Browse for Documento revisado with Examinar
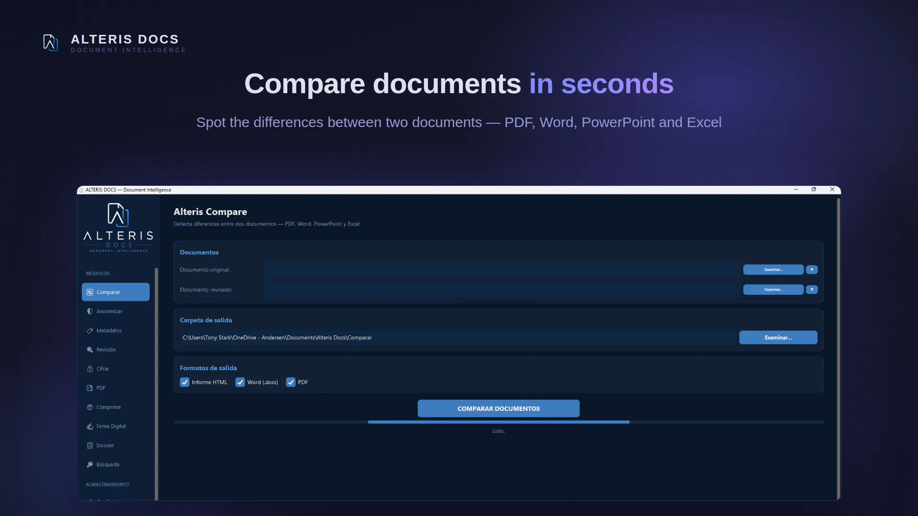Viewport: 918px width, 516px height. pyautogui.click(x=773, y=290)
